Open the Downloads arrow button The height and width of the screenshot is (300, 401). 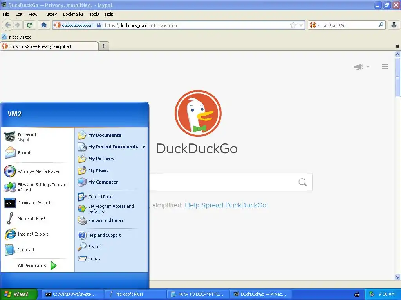pyautogui.click(x=394, y=25)
